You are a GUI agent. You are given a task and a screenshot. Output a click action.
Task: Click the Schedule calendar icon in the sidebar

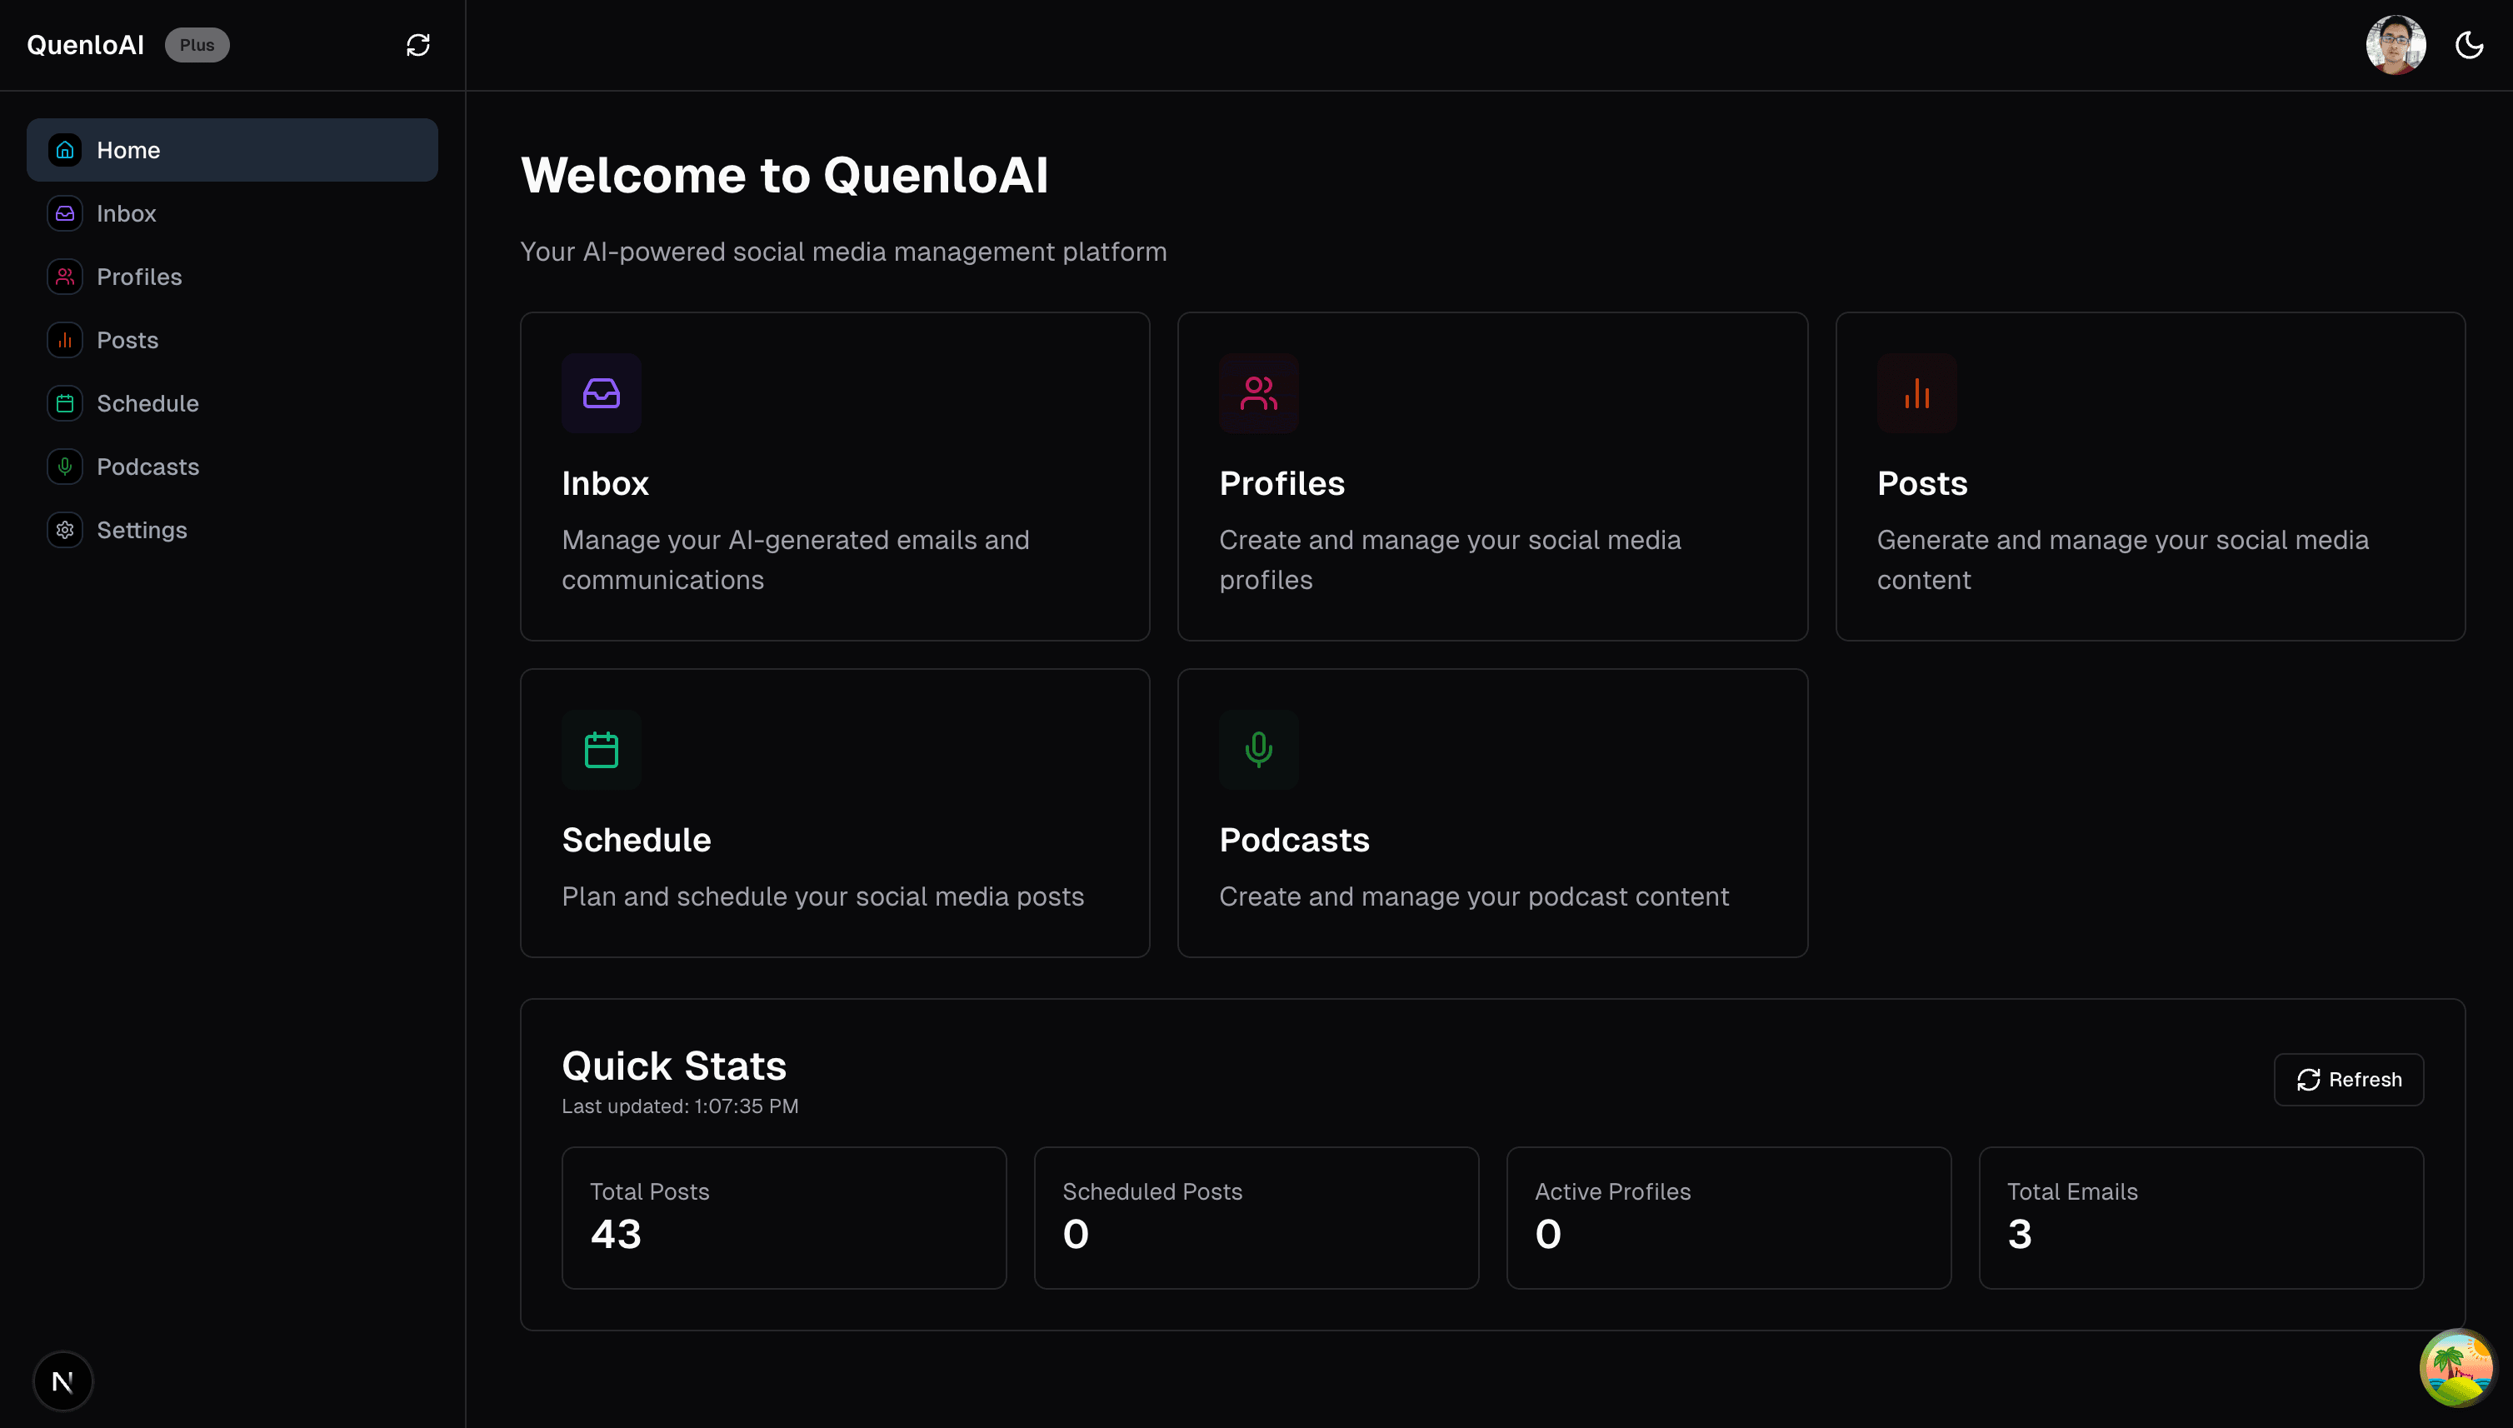pyautogui.click(x=65, y=403)
